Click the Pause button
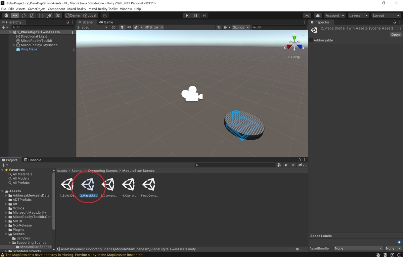Viewport: 403px width, 257px height. 196,15
